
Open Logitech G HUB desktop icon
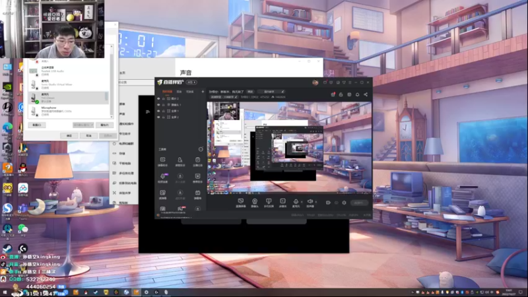point(22,249)
